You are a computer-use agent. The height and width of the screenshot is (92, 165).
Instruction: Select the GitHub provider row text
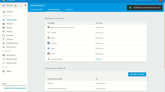point(53,54)
